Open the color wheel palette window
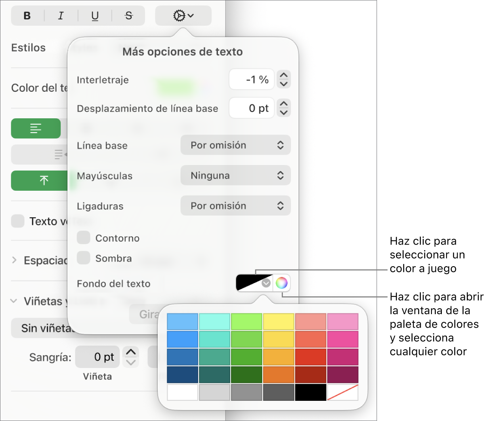 (281, 283)
